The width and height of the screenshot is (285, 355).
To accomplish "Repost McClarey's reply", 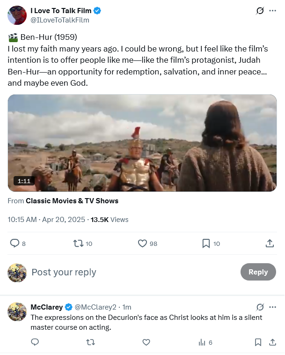I will click(90, 342).
